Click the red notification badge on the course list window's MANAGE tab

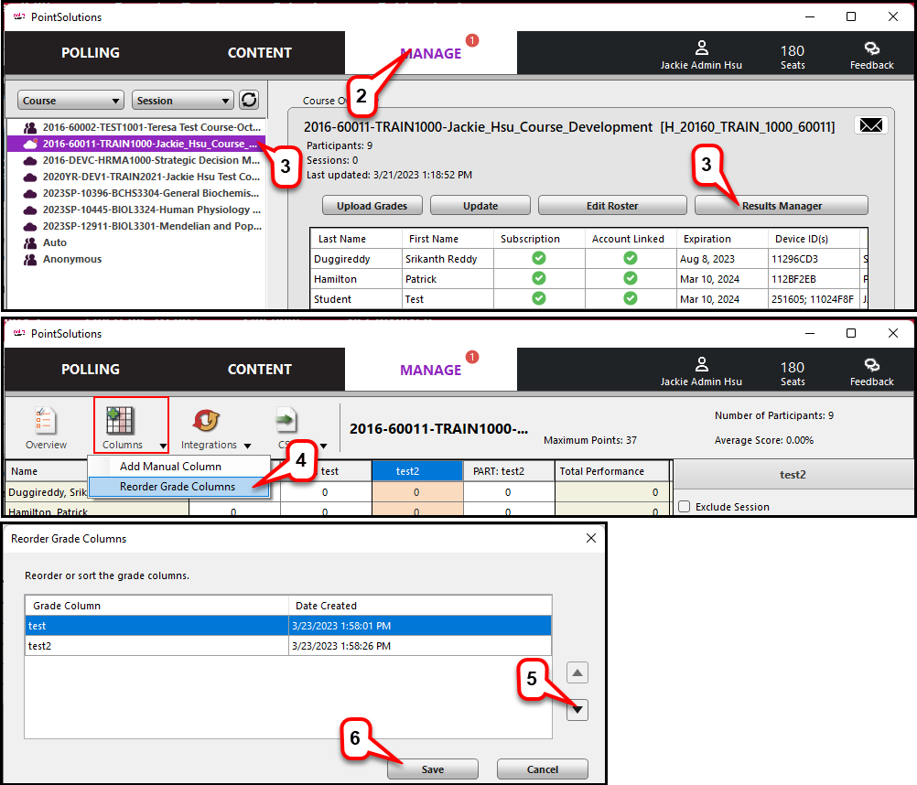pyautogui.click(x=472, y=40)
